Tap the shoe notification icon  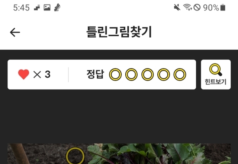click(57, 7)
